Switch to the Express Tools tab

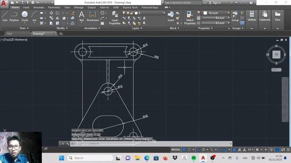click(x=130, y=7)
